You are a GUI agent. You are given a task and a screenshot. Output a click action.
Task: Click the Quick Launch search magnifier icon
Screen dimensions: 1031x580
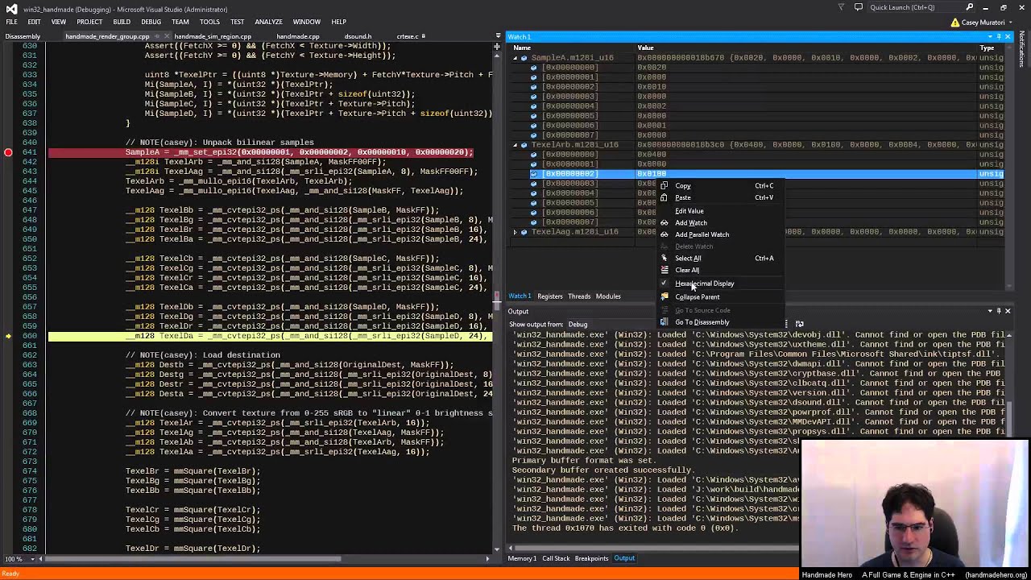(969, 7)
